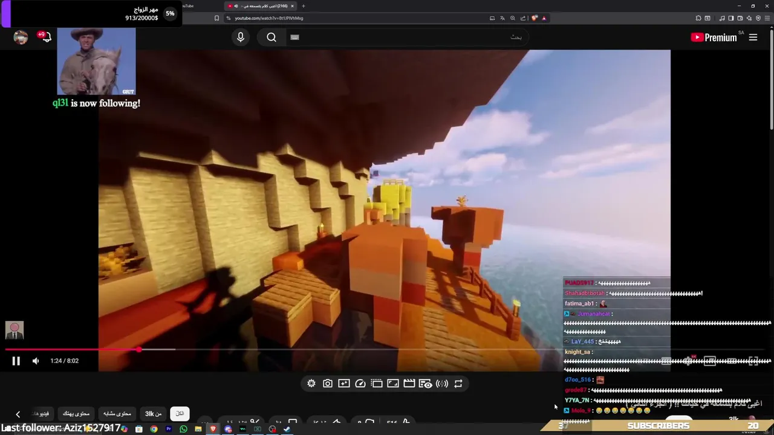774x435 pixels.
Task: Select the الكل filter chip
Action: (180, 414)
